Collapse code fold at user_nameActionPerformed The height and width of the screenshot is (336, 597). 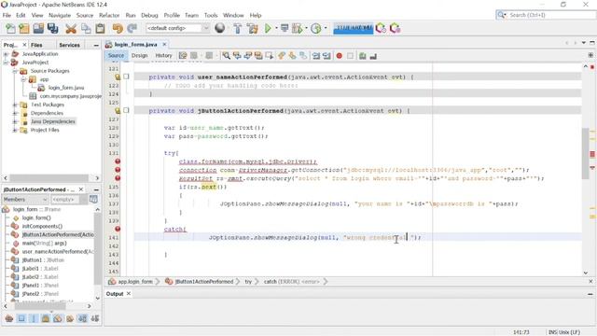pyautogui.click(x=126, y=77)
